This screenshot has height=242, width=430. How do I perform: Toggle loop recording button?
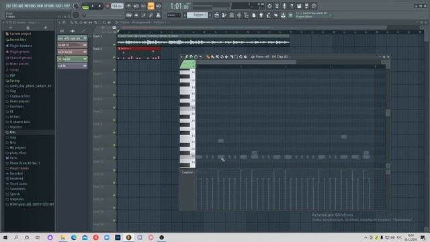(159, 6)
